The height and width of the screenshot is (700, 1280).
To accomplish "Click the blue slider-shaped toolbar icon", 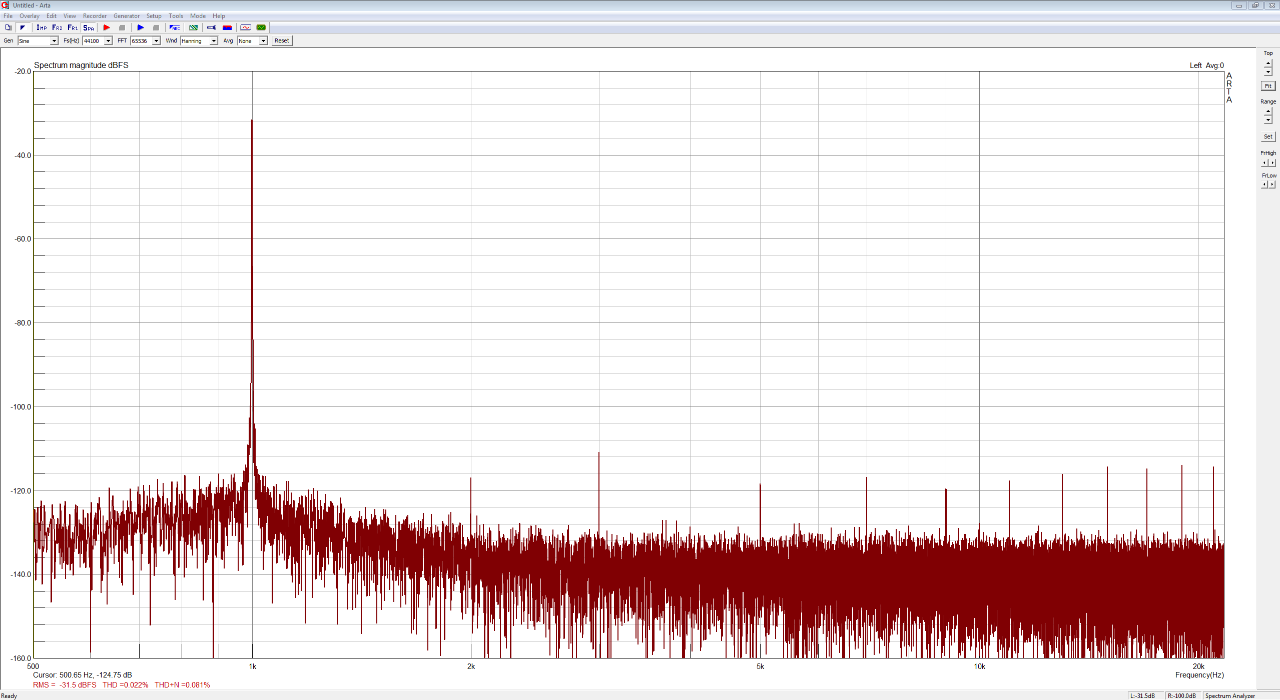I will [212, 27].
